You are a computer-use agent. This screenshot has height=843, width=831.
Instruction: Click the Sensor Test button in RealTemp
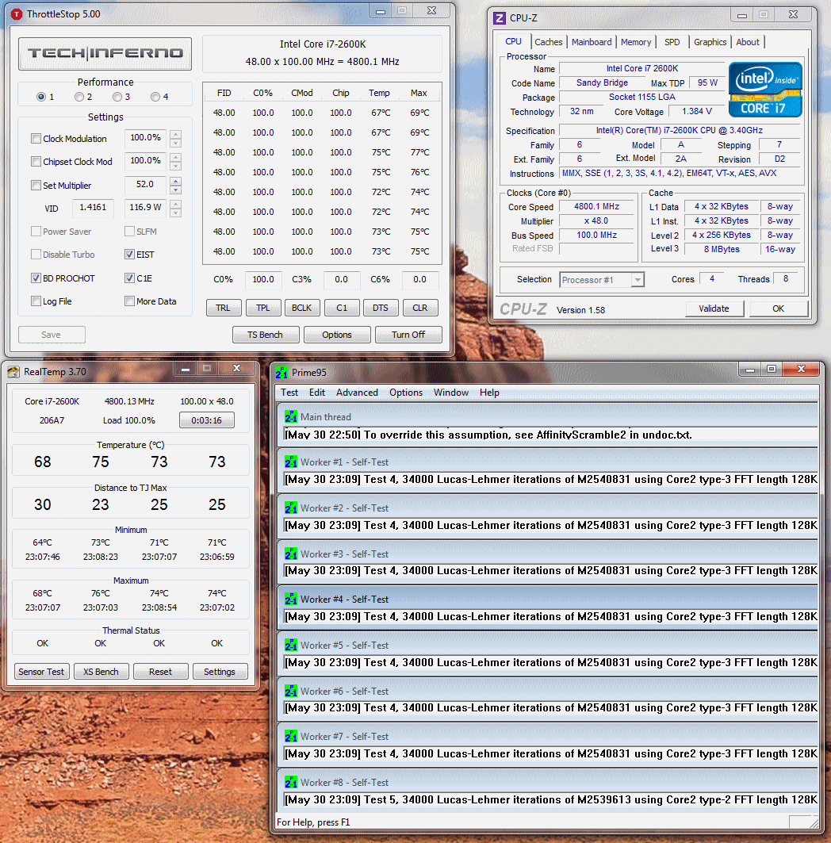point(42,672)
